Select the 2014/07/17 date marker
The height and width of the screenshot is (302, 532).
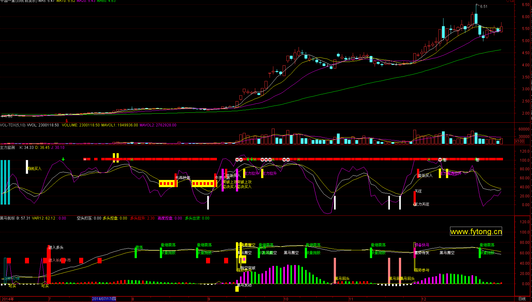104,299
